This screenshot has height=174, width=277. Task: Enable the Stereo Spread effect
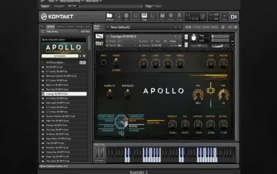106,117
